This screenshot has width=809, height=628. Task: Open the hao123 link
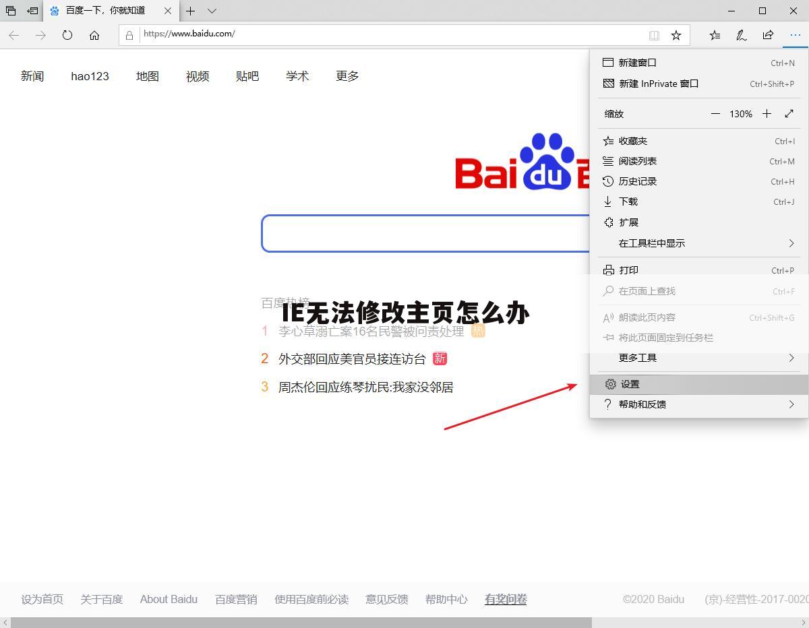pos(90,76)
